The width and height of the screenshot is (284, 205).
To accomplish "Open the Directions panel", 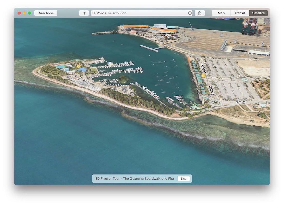I will (x=46, y=13).
